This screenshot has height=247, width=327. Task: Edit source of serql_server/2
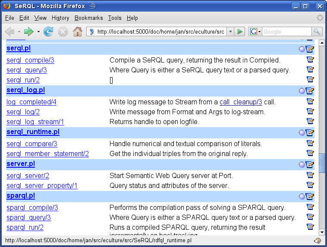point(310,175)
